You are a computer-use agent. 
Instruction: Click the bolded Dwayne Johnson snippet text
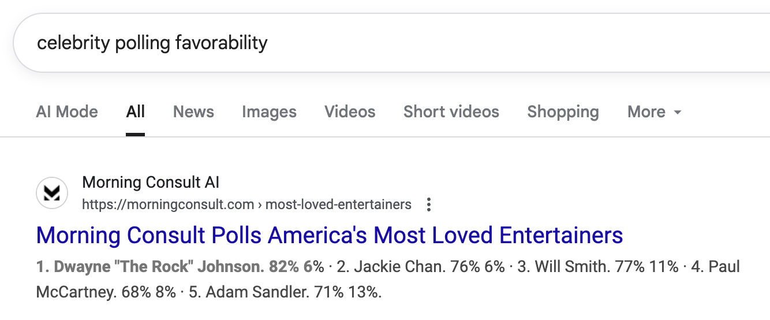pos(180,267)
